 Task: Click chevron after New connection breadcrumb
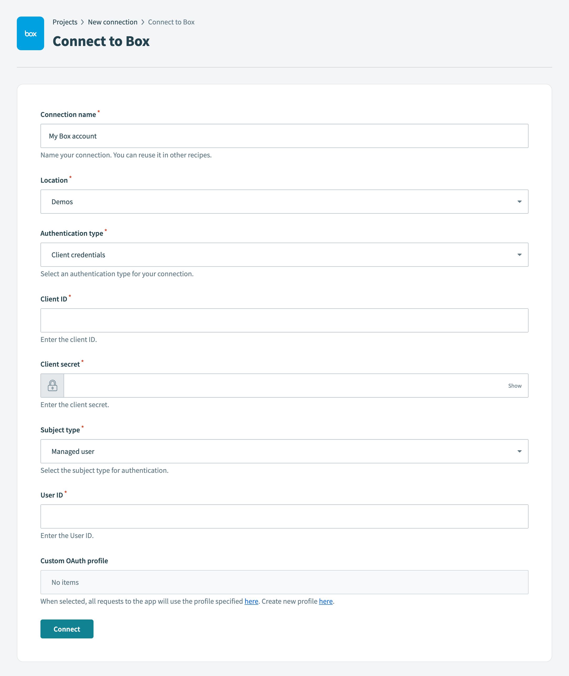point(143,22)
